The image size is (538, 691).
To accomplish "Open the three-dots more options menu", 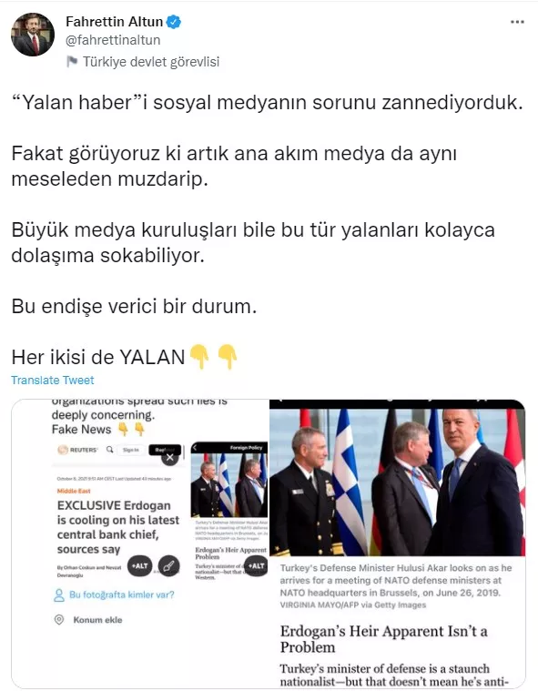I will coord(517,22).
